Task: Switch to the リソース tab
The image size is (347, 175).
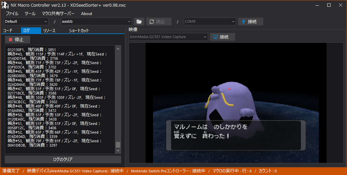Action: (x=49, y=31)
